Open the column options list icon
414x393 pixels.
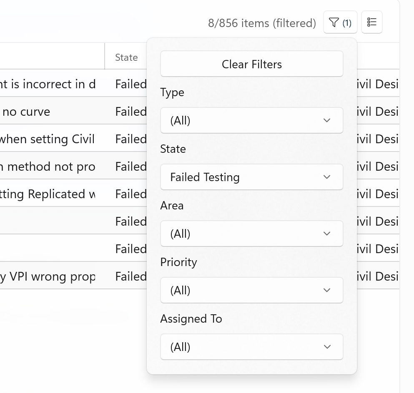click(x=371, y=22)
